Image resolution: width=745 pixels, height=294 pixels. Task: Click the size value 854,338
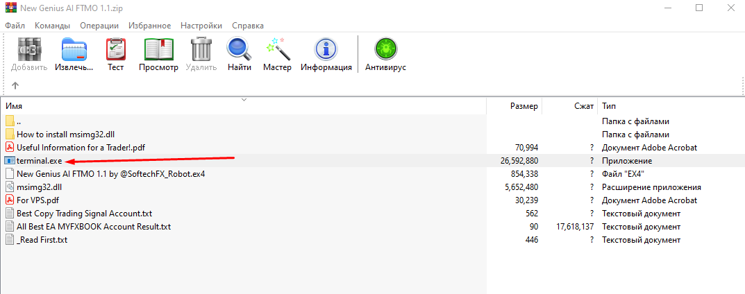click(524, 174)
